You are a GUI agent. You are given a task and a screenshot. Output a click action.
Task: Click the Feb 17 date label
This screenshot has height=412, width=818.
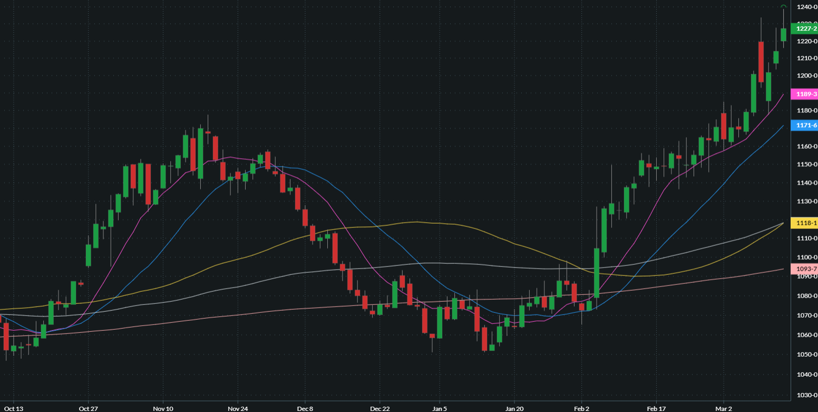click(657, 408)
